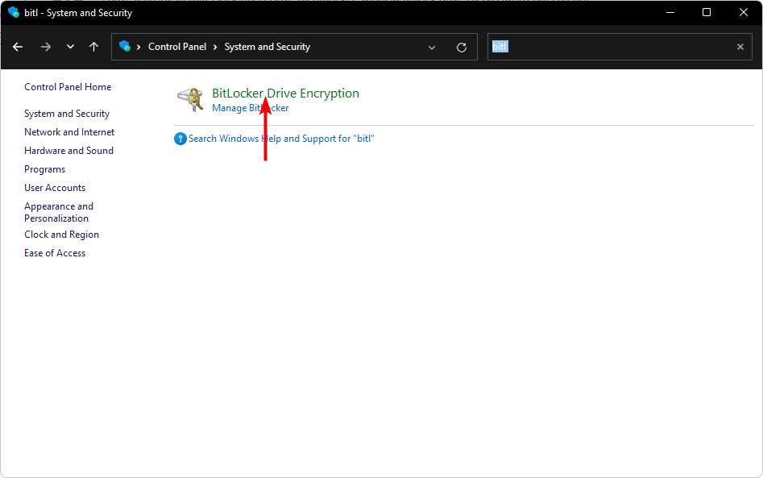Image resolution: width=763 pixels, height=478 pixels.
Task: Click the BitLocker drive padlock icon
Action: click(191, 99)
